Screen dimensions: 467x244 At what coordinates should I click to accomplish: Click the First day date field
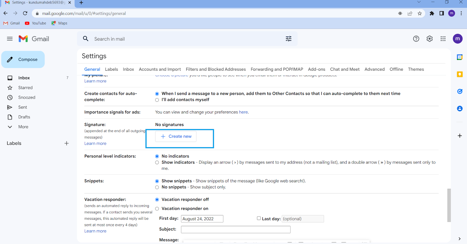(x=202, y=219)
